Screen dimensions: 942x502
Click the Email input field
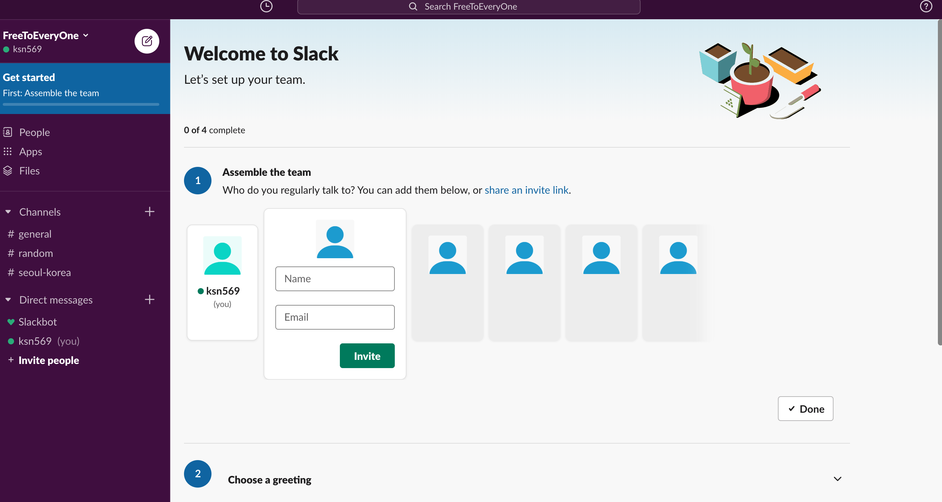pos(335,317)
